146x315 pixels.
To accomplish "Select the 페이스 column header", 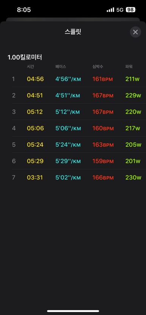I will pos(61,67).
